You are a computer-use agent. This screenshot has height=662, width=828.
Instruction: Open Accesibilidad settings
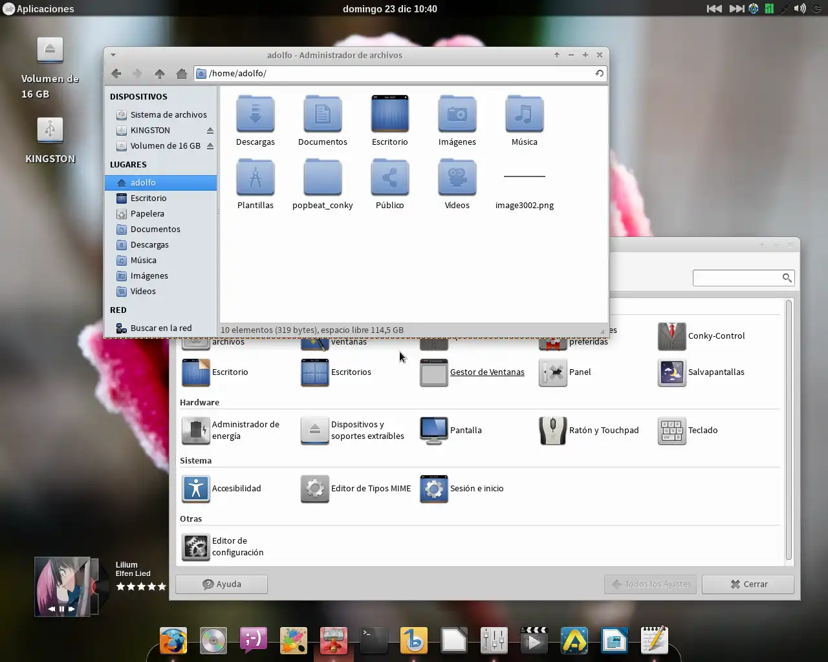tap(221, 489)
